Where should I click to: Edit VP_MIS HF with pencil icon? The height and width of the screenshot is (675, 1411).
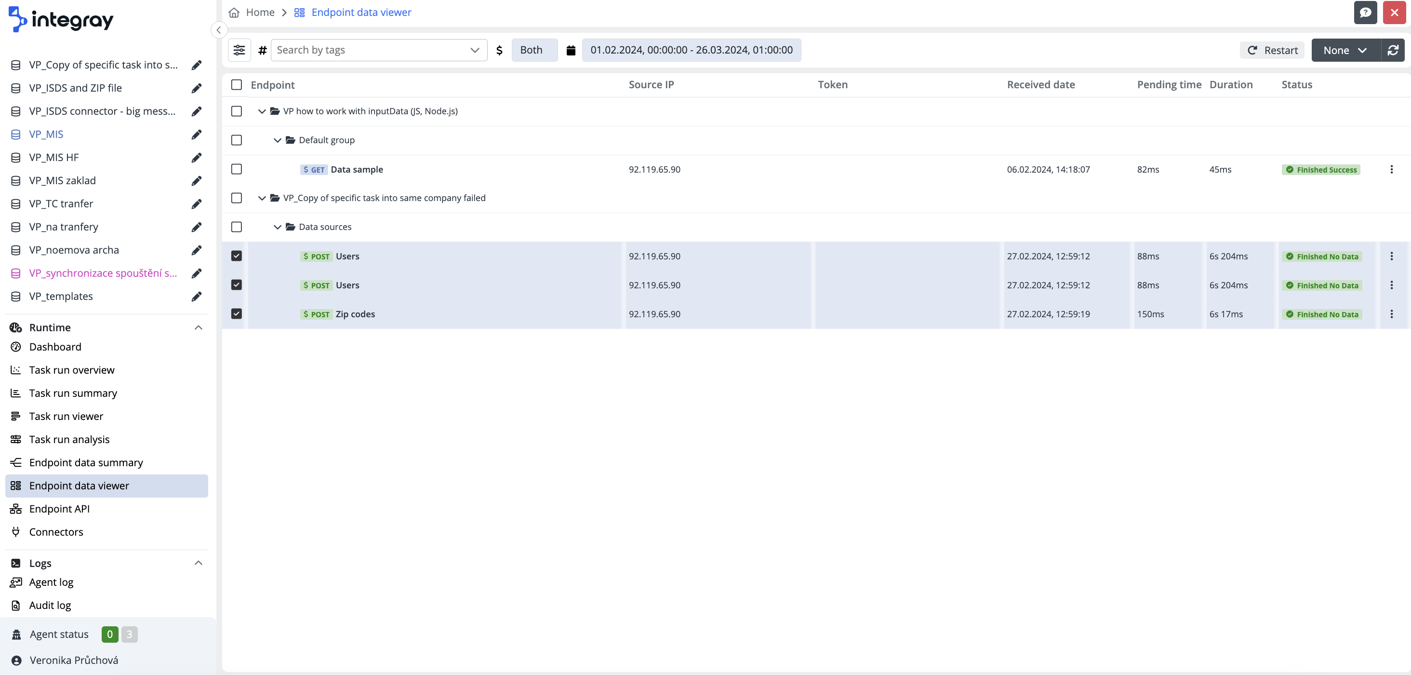click(197, 157)
